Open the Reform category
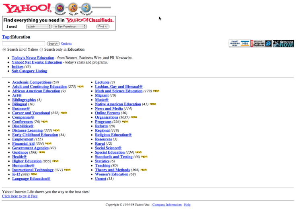Viewport: 296px width, 222px height. pos(101,126)
